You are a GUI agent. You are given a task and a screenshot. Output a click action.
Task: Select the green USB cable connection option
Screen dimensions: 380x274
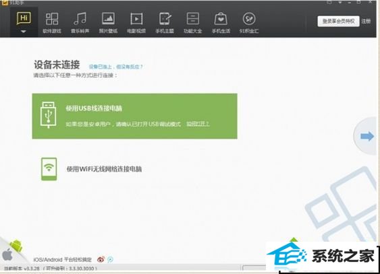[135, 116]
